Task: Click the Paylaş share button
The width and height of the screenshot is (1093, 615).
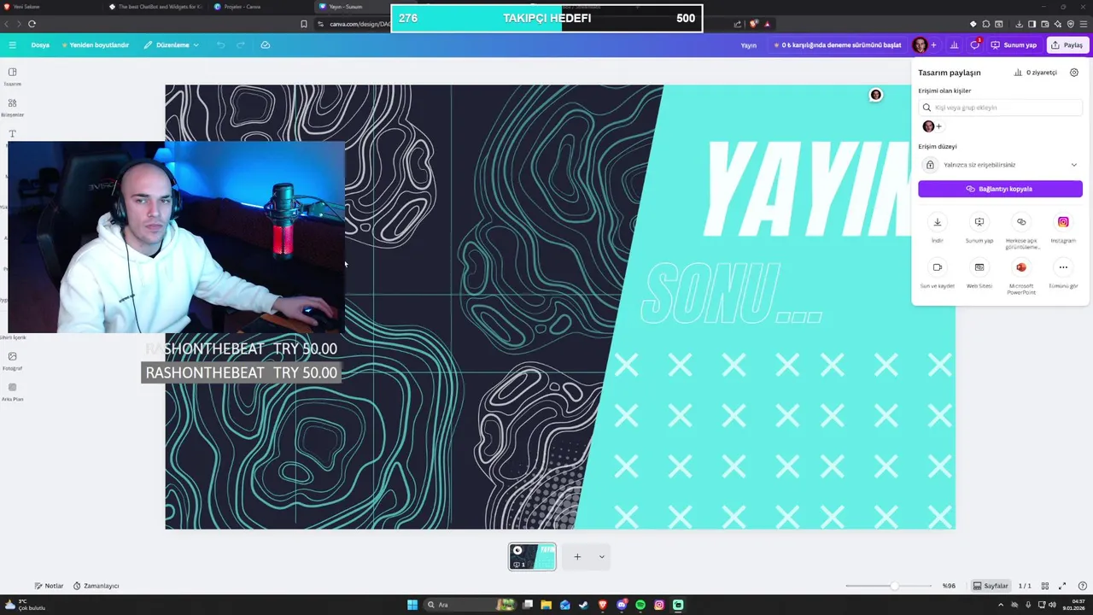Action: pos(1067,45)
